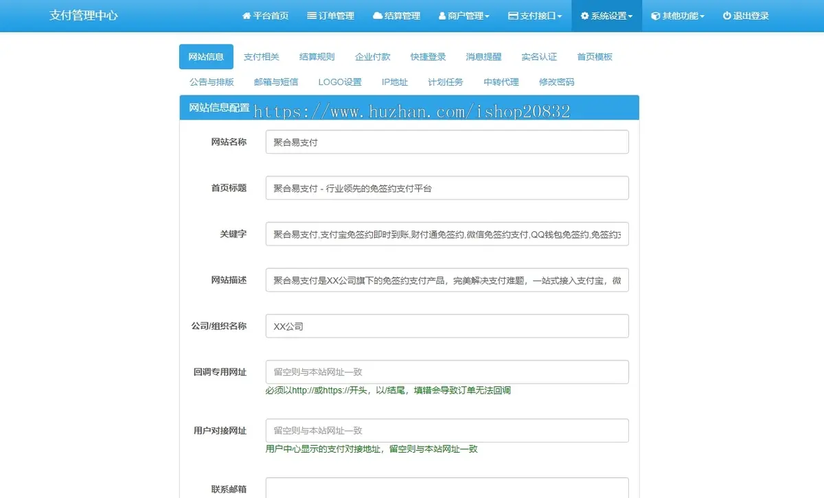Click the hint starting 必须以http://
The width and height of the screenshot is (824, 498).
(x=388, y=390)
